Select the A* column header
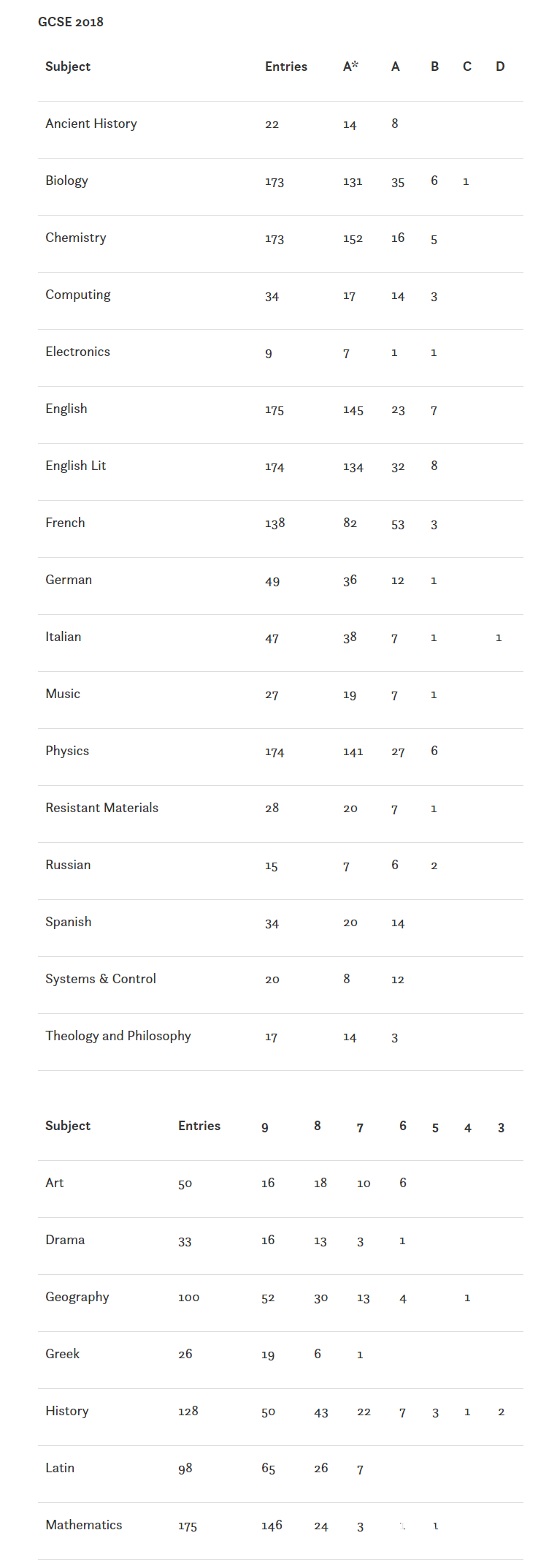Viewport: 557px width, 1560px height. tap(350, 67)
